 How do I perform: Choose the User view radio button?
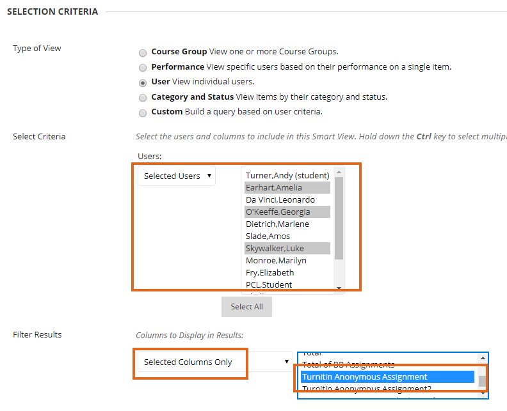click(x=143, y=82)
